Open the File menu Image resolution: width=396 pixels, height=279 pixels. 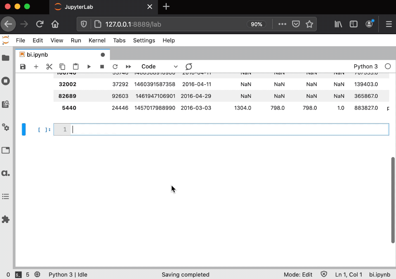click(20, 40)
